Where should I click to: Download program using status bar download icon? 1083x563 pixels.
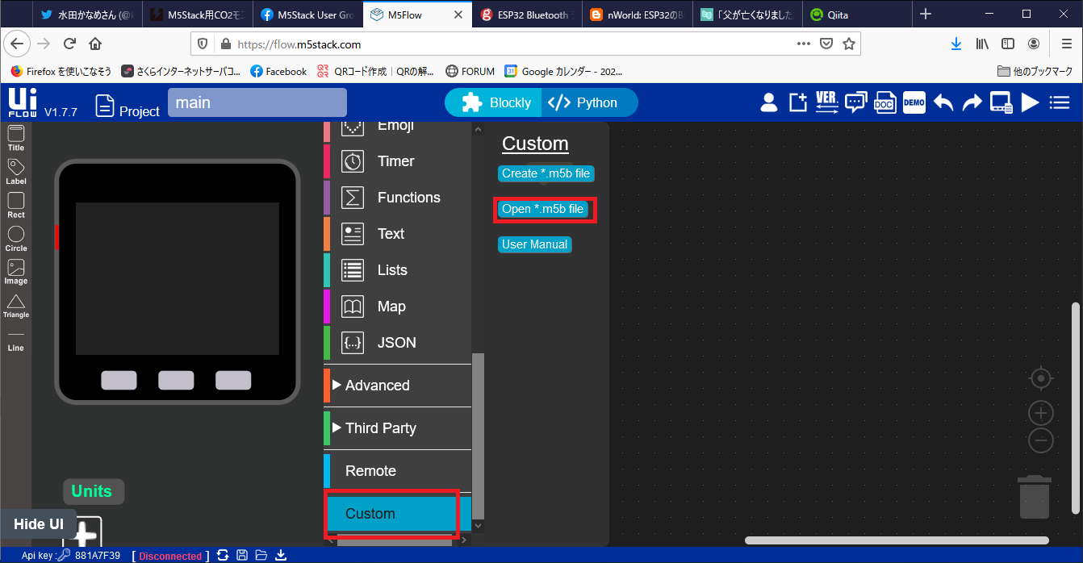pos(281,555)
